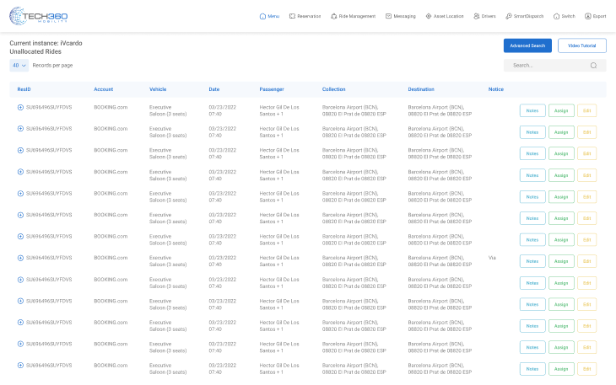Go to the Drivers section
The height and width of the screenshot is (385, 616).
click(485, 16)
